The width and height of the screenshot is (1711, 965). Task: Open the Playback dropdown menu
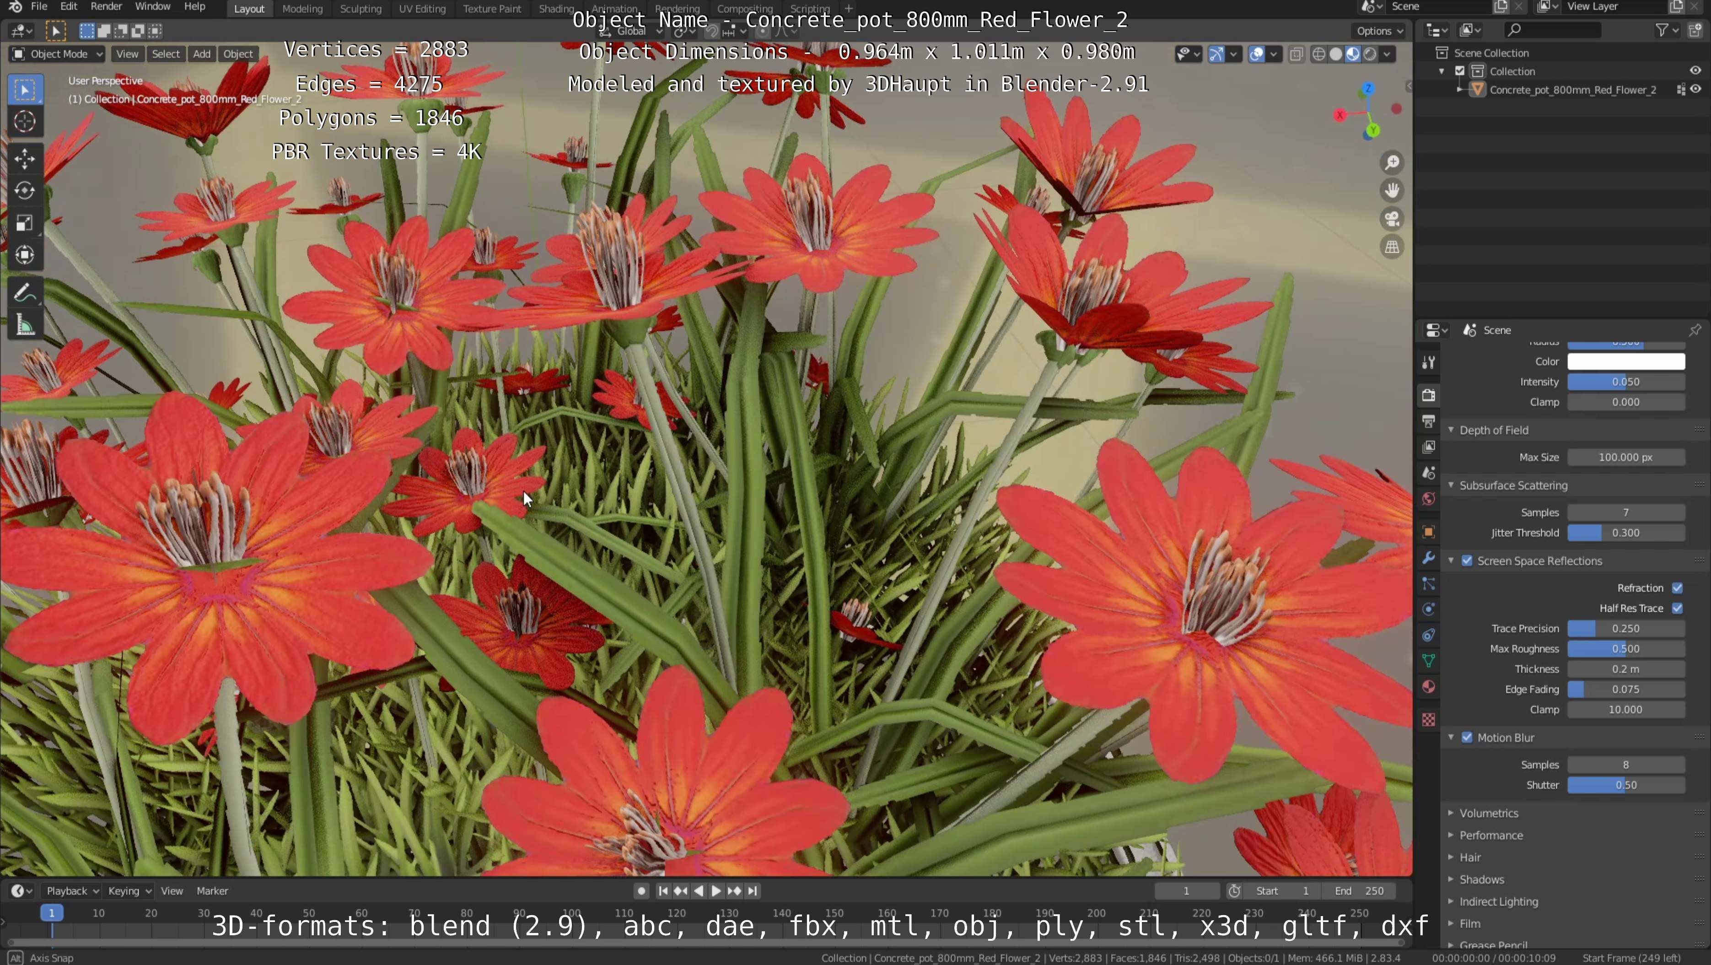pyautogui.click(x=72, y=890)
